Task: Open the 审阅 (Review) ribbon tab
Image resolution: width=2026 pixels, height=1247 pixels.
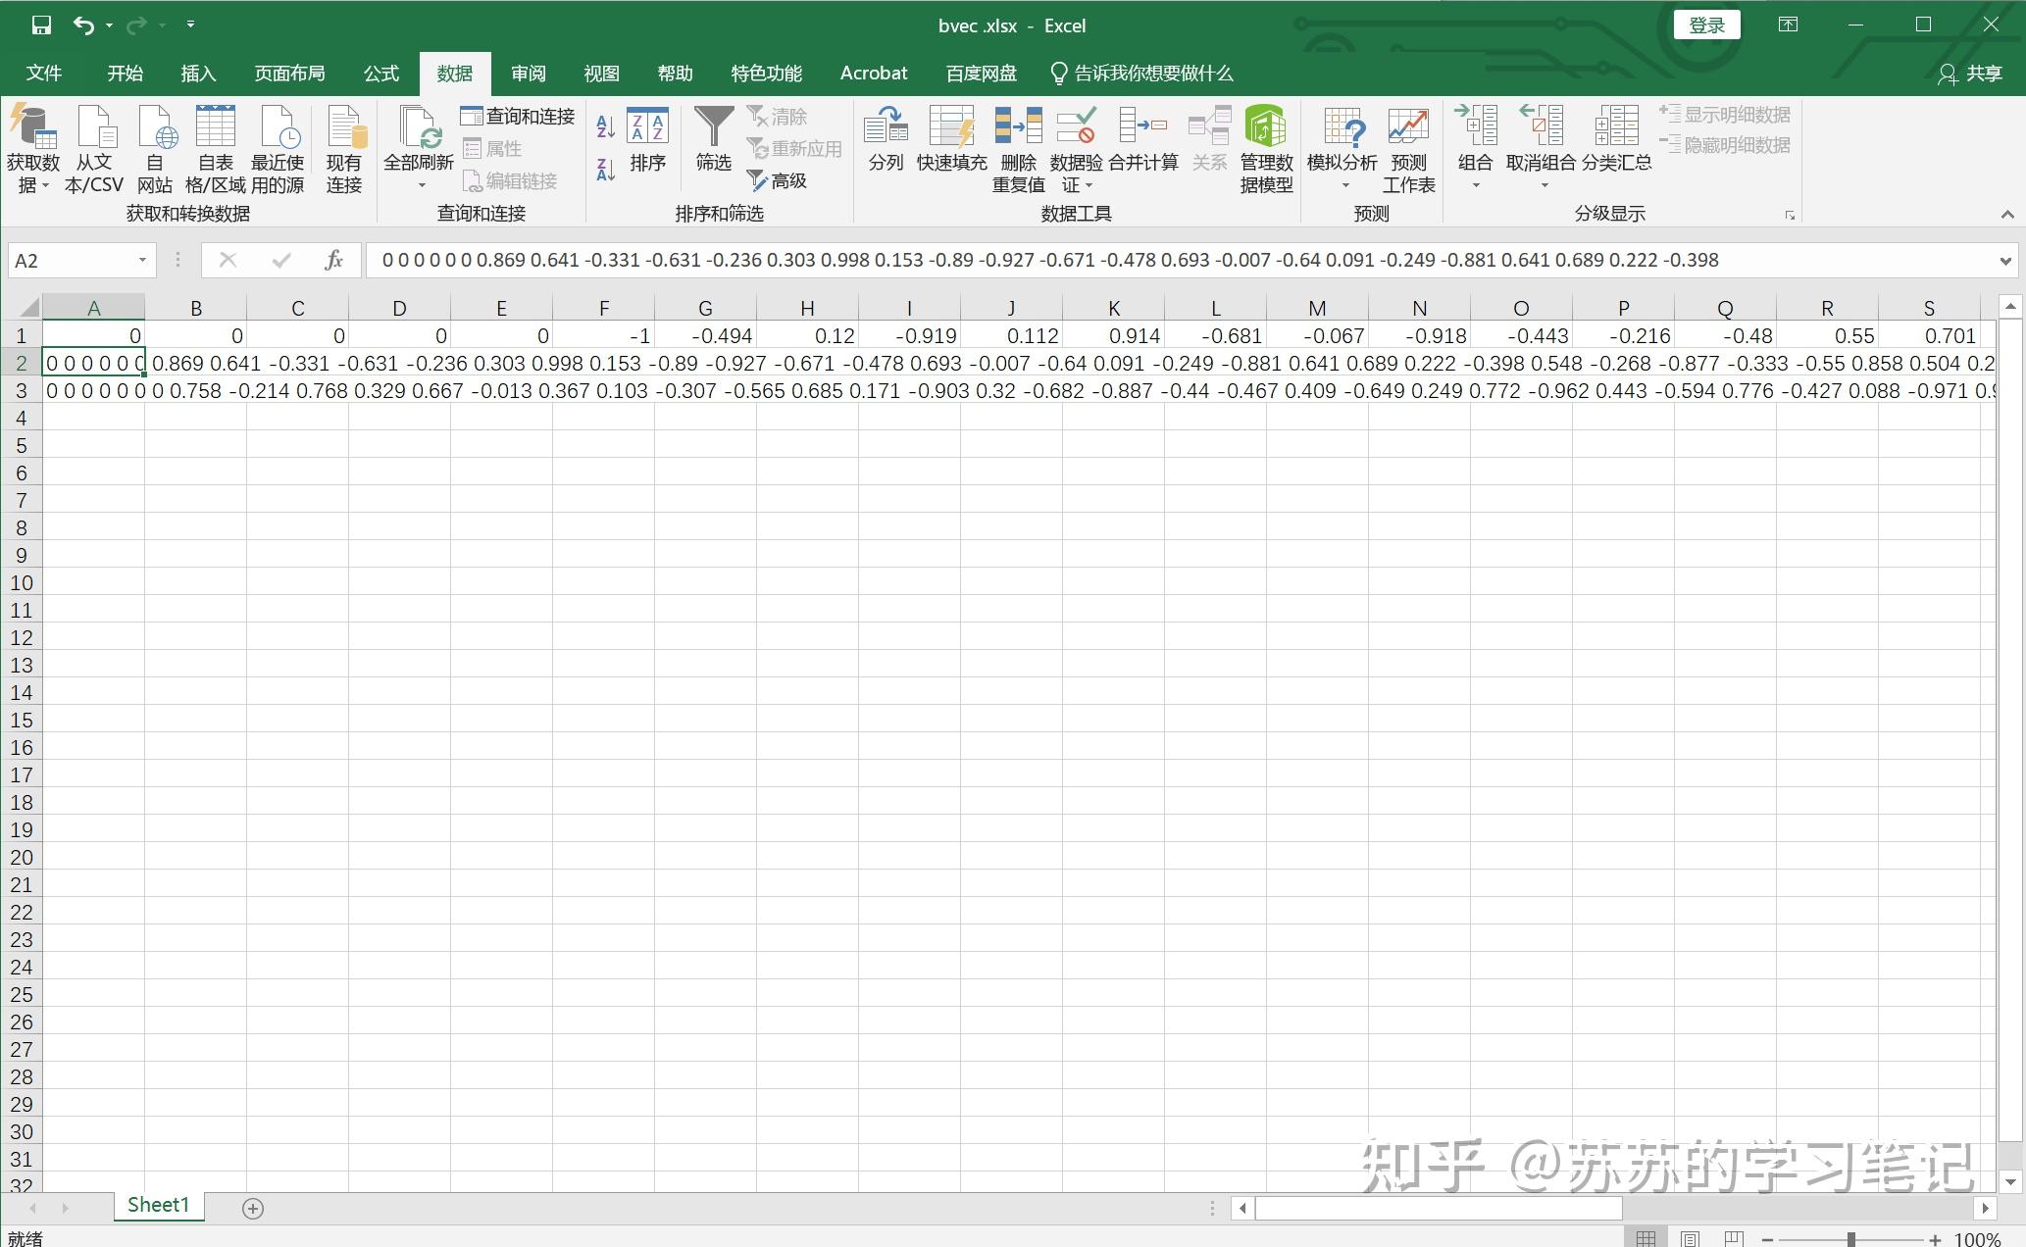Action: point(528,74)
